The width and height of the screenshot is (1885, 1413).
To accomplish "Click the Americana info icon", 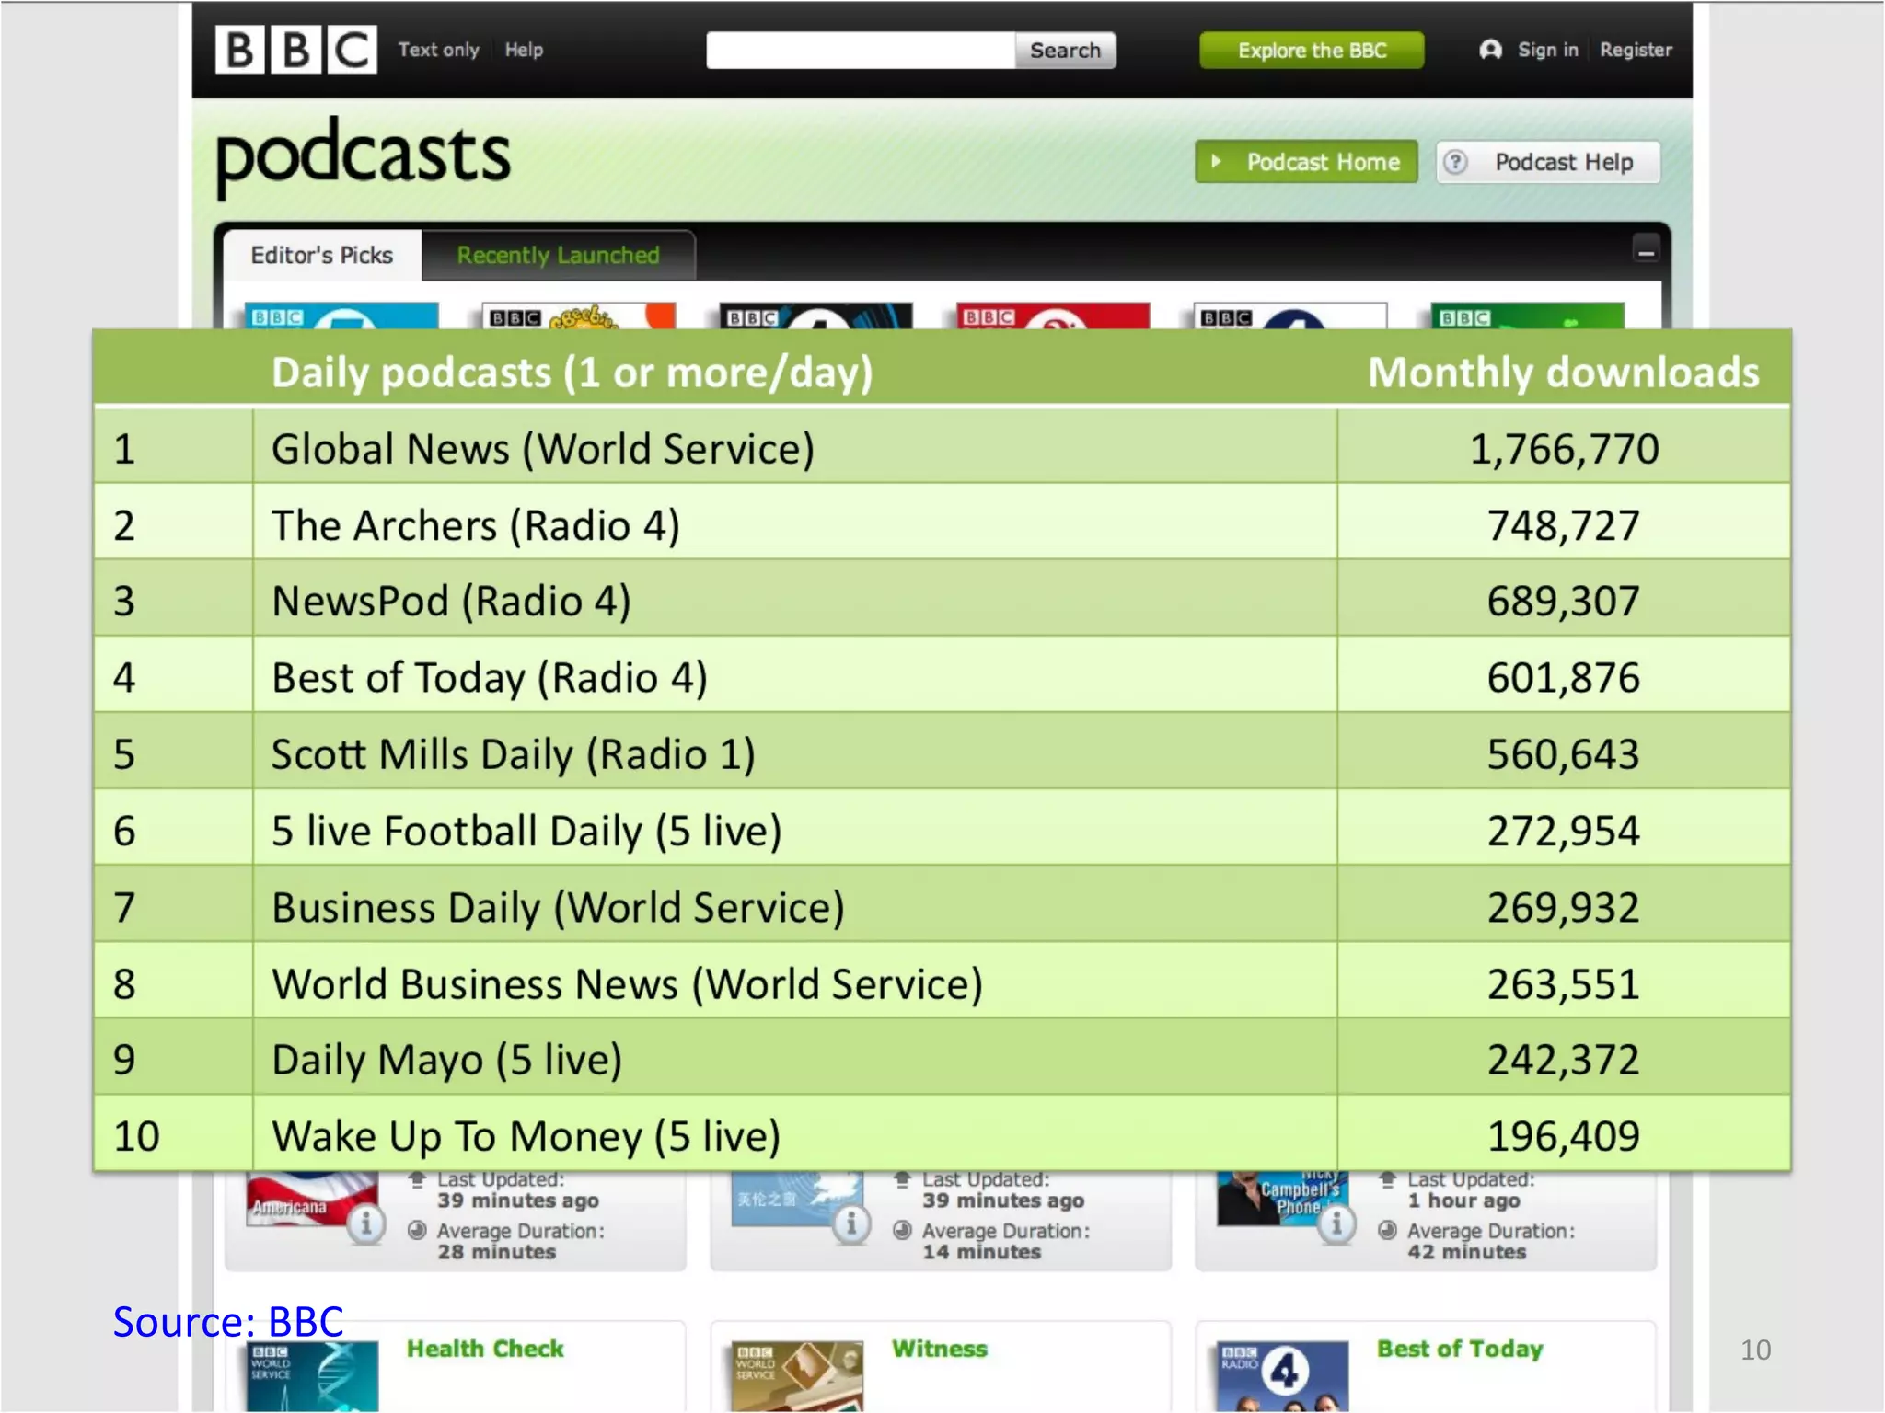I will click(366, 1223).
